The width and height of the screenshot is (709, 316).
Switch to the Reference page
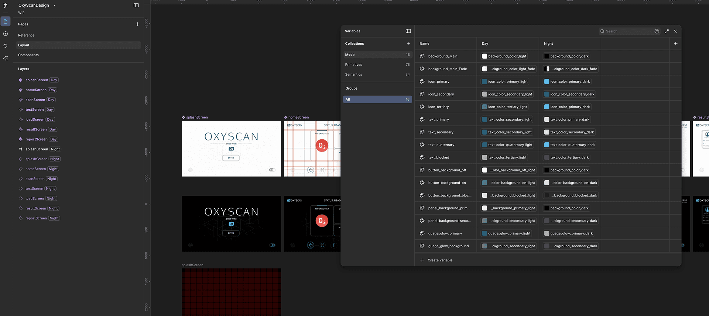point(26,35)
